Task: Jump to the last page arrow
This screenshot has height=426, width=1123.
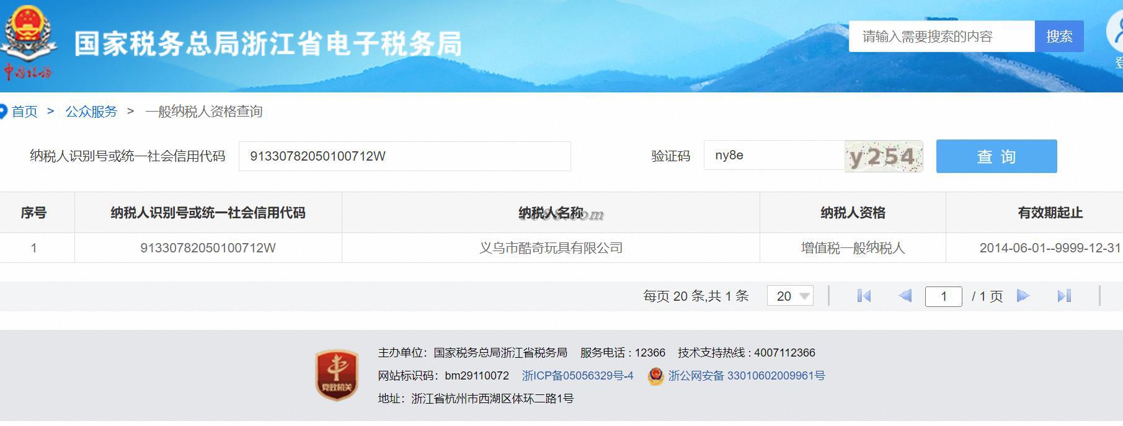Action: pyautogui.click(x=1064, y=296)
